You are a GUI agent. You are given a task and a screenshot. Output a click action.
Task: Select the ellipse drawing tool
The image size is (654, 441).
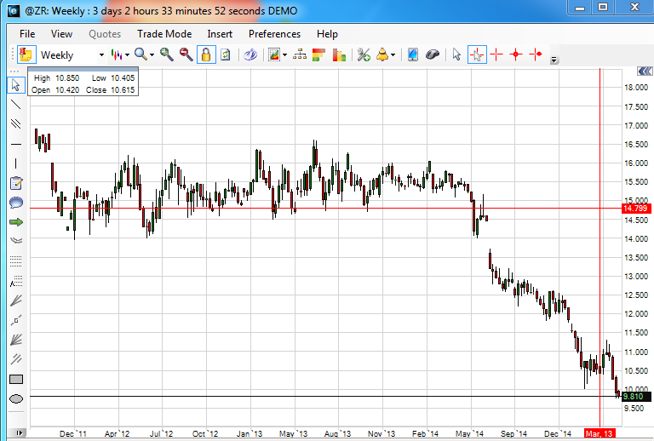(x=15, y=399)
